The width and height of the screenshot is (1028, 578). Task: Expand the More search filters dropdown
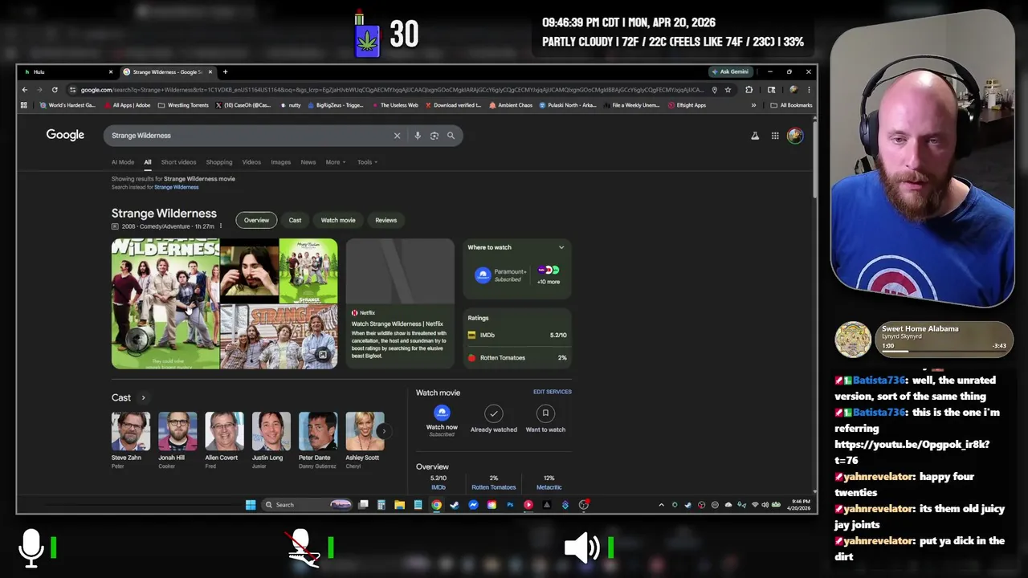(336, 162)
